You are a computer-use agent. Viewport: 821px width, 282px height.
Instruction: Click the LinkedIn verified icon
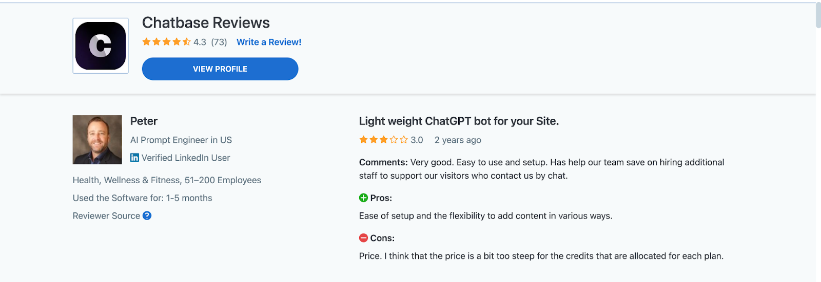point(134,158)
